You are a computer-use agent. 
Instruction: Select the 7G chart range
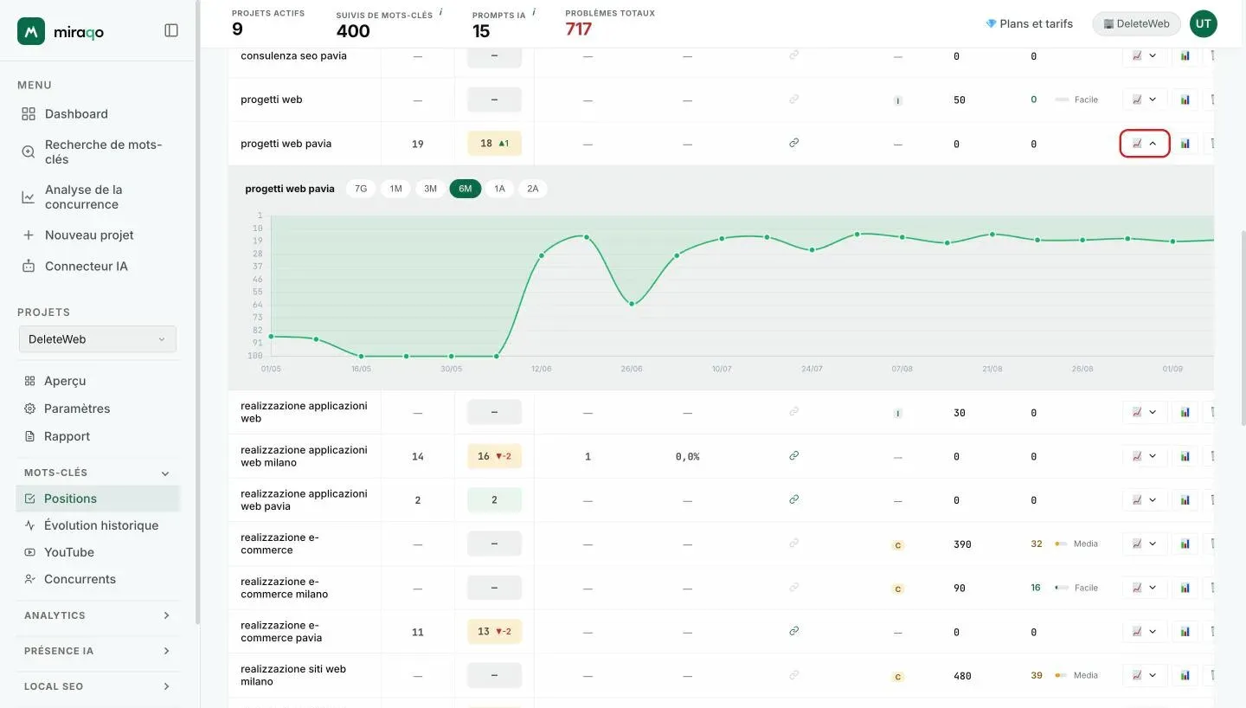(361, 189)
